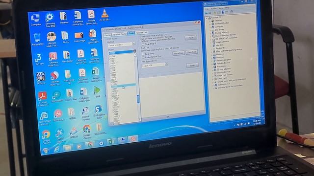Open the Google Chrome desktop shortcut
Viewport: 314px width, 176px height.
point(46,137)
